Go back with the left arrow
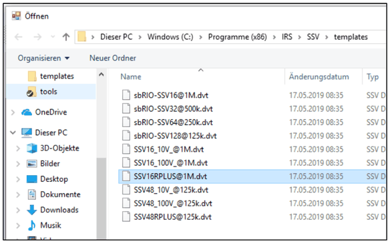Screen dimensions: 390x243 click(19, 37)
